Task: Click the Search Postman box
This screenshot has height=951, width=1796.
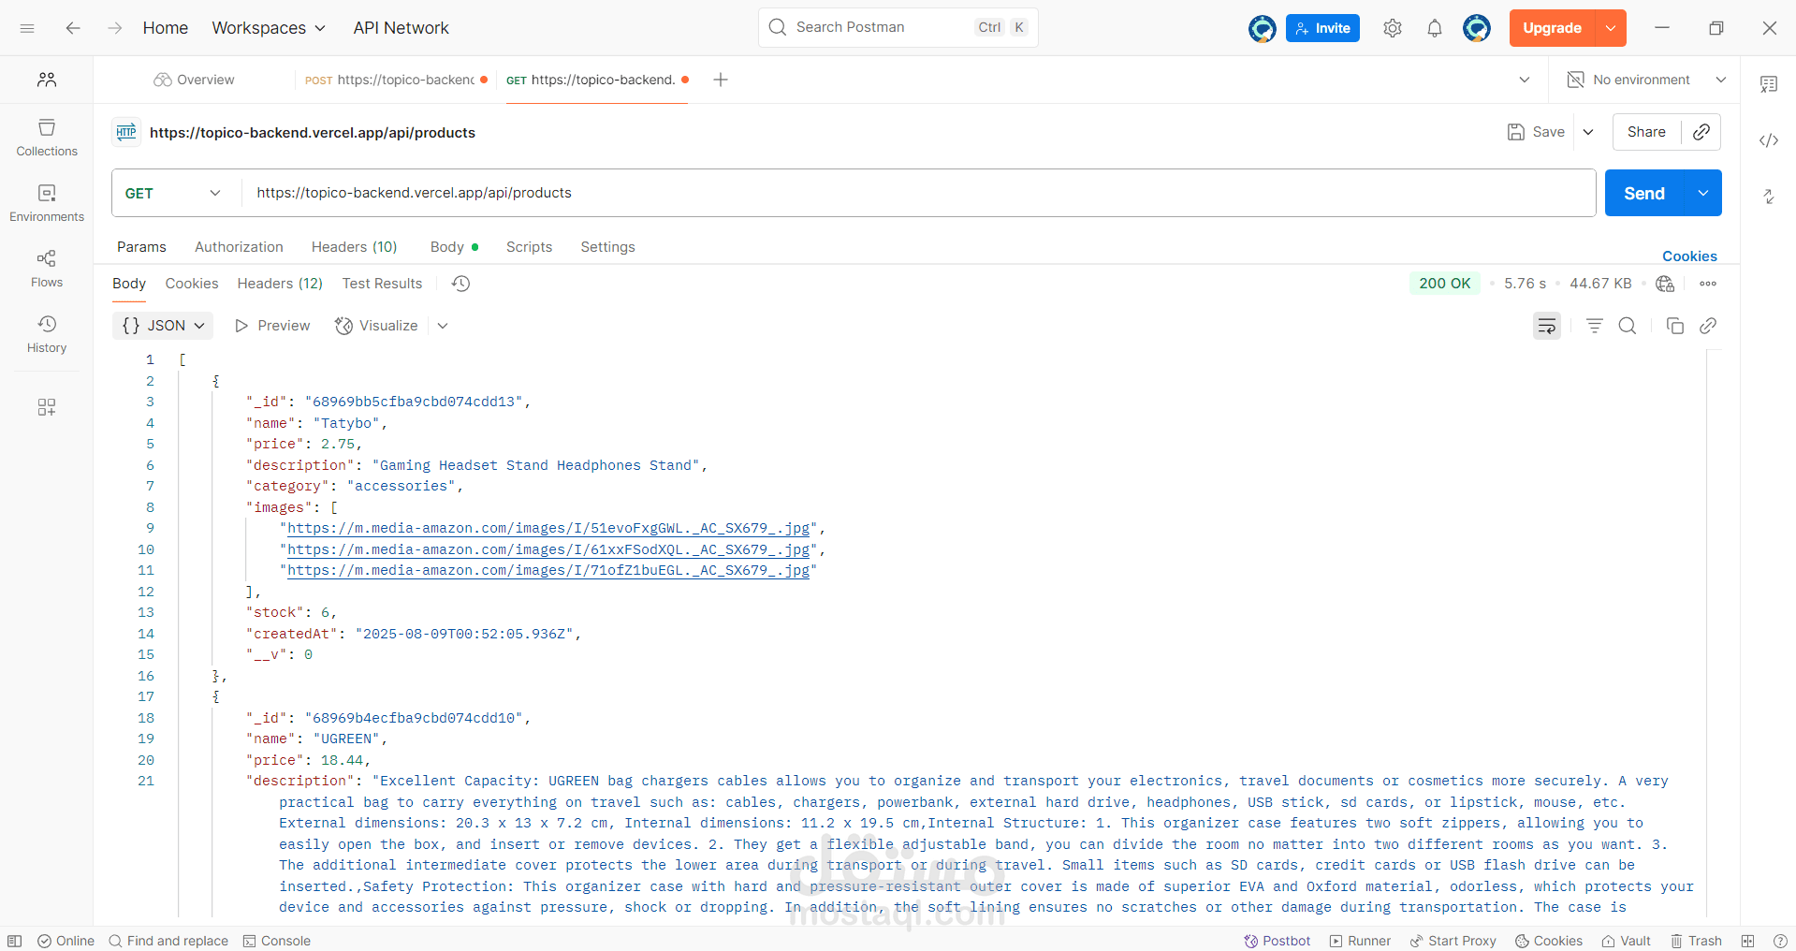Action: (x=898, y=27)
